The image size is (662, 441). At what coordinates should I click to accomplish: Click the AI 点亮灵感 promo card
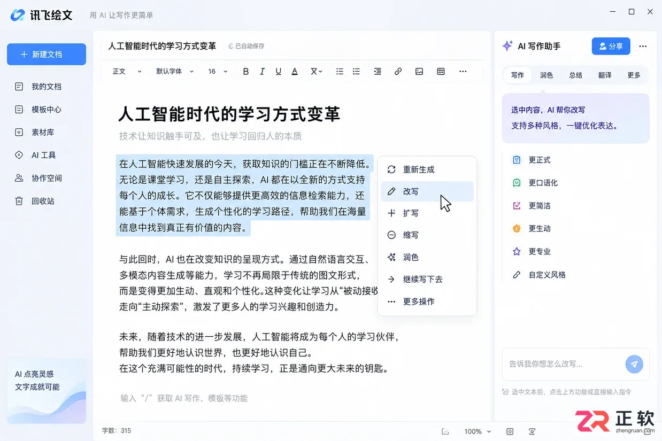47,392
